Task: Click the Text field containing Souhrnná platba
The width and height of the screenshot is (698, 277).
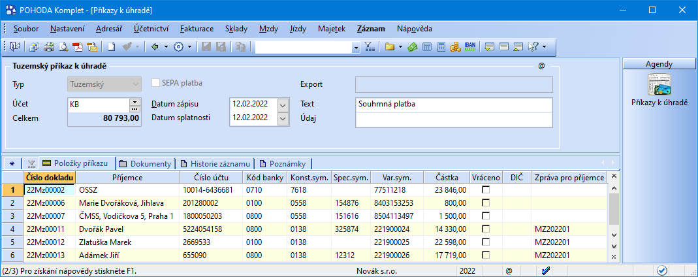Action: click(x=454, y=106)
